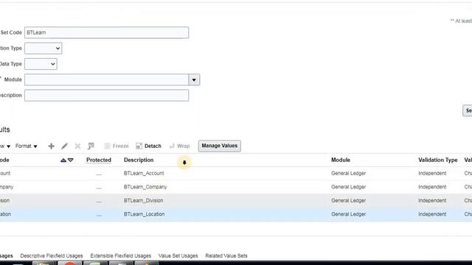
Task: Open the Descriptive Flexfield Usages tab
Action: 52,255
